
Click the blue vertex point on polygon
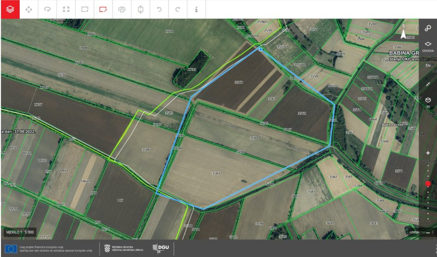261,50
